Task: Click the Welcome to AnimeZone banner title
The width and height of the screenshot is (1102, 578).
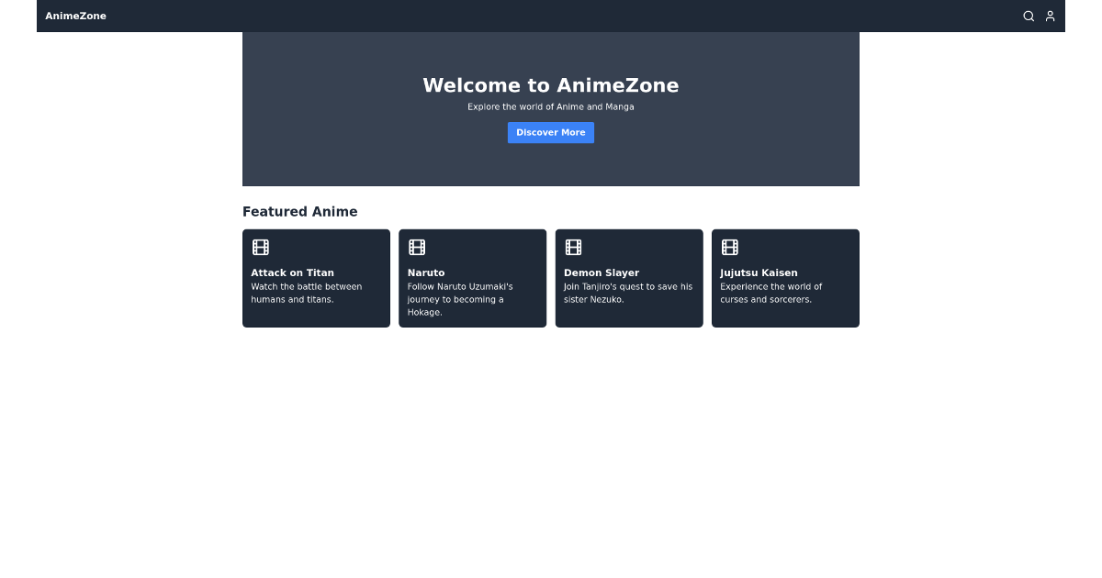Action: click(x=550, y=85)
